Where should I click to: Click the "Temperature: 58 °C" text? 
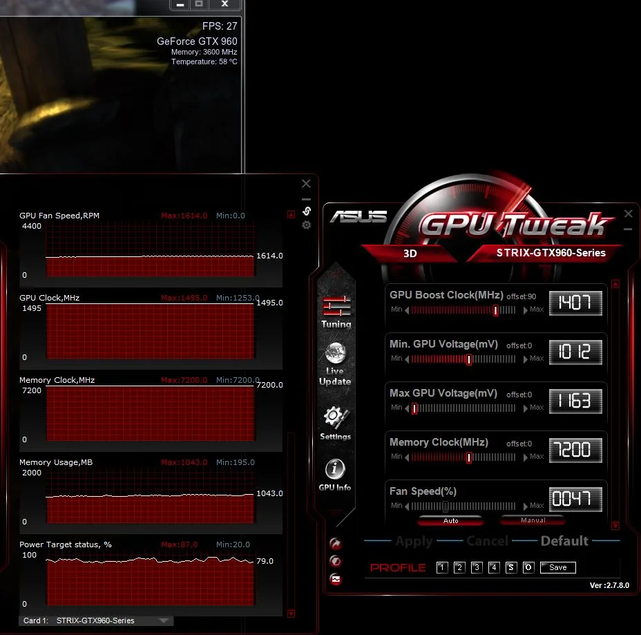click(204, 61)
